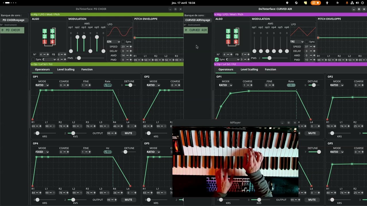Open LFO waveform TRI dropdown in CURVED AIR

(297, 42)
